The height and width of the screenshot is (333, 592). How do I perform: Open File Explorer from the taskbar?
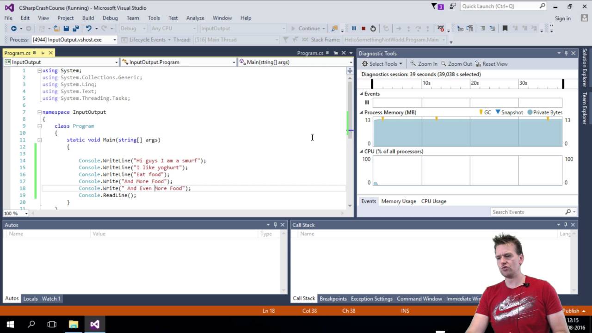[74, 324]
